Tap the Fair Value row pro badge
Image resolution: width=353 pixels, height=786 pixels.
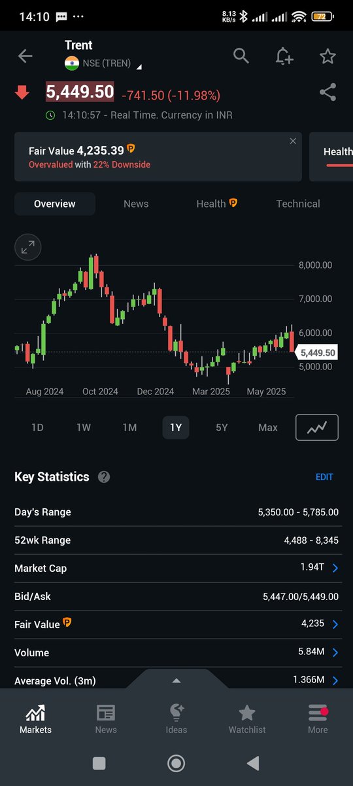click(x=67, y=624)
